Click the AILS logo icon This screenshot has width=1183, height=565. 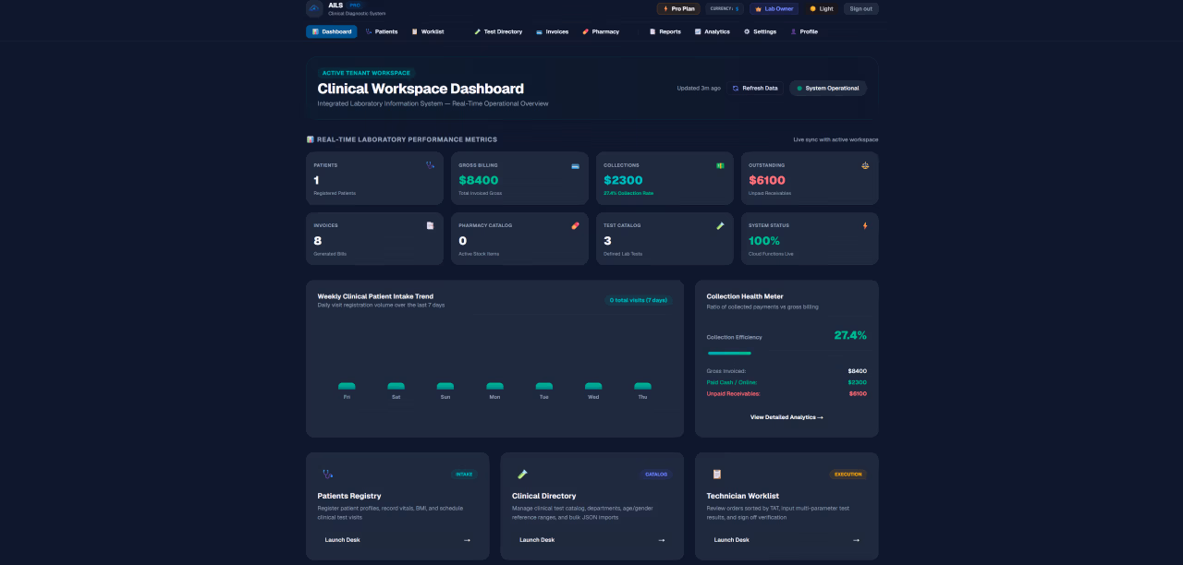tap(315, 8)
